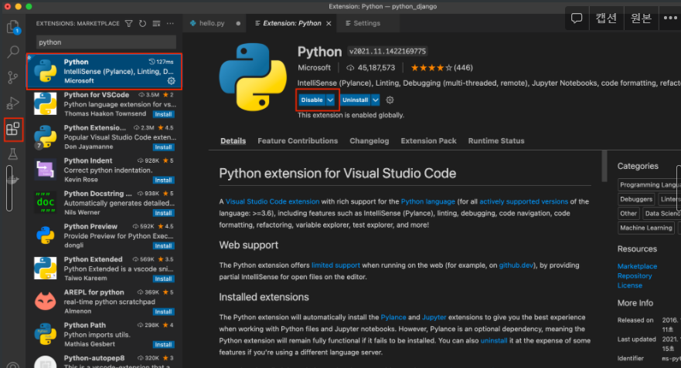Open the Source Control view icon

point(13,78)
